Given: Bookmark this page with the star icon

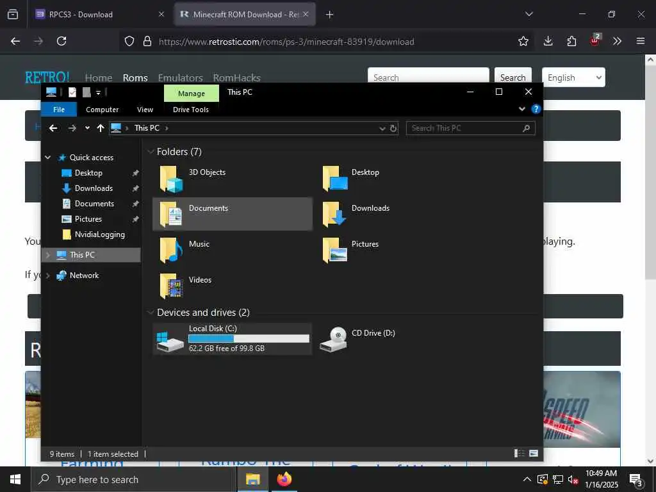Looking at the screenshot, I should (523, 41).
